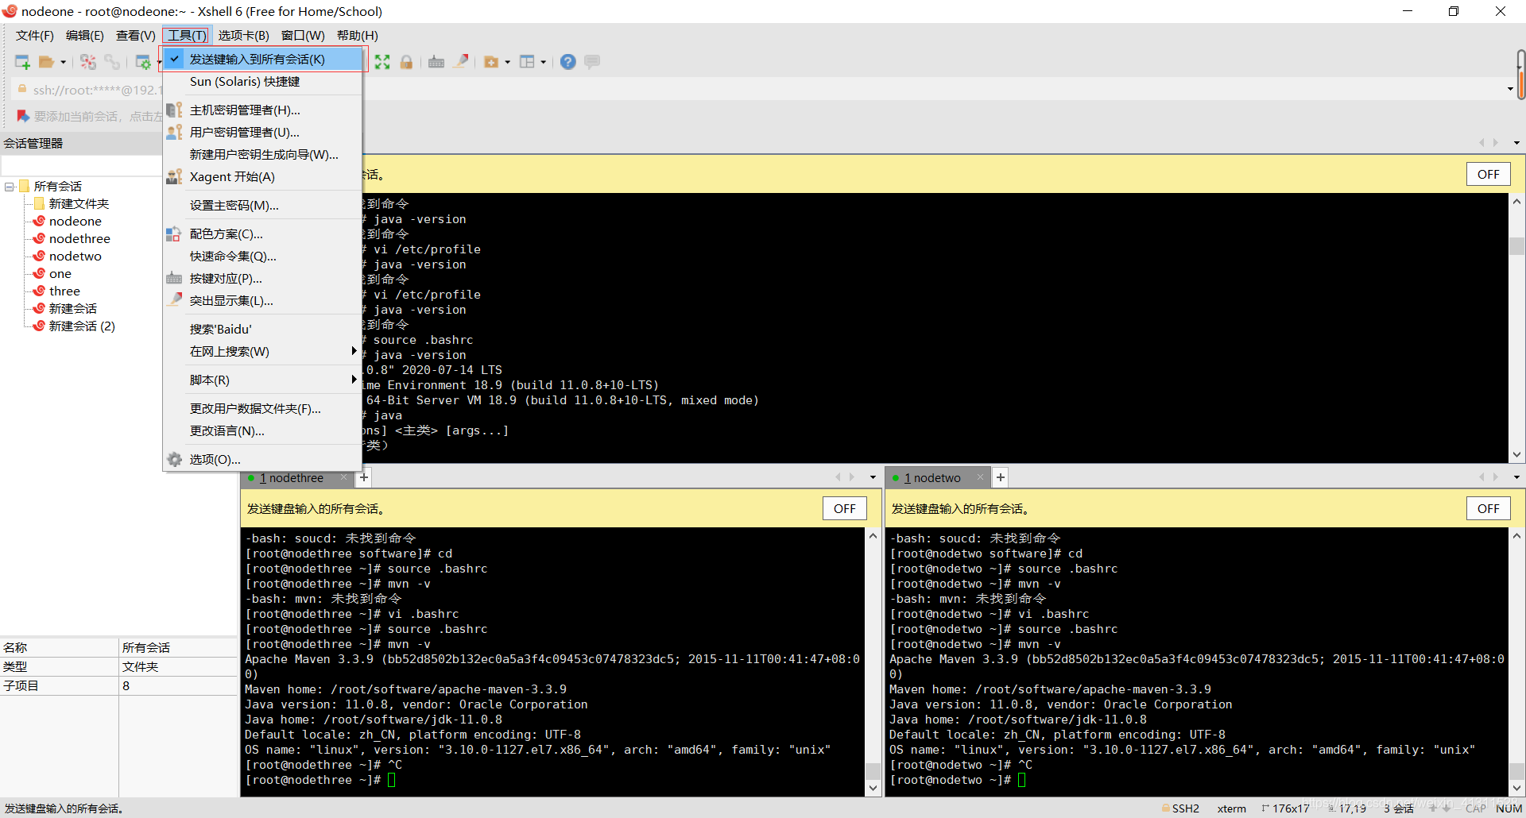Switch to the 1 nodethree tab
This screenshot has width=1526, height=818.
292,478
